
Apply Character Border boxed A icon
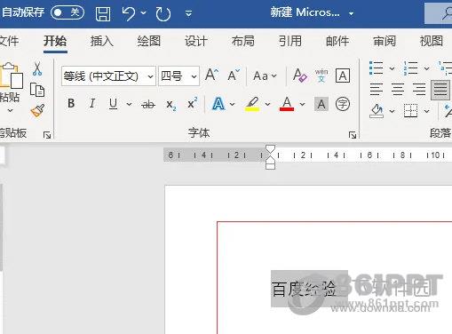343,76
